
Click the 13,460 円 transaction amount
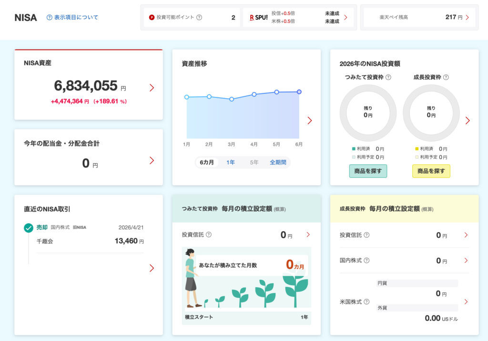click(129, 241)
